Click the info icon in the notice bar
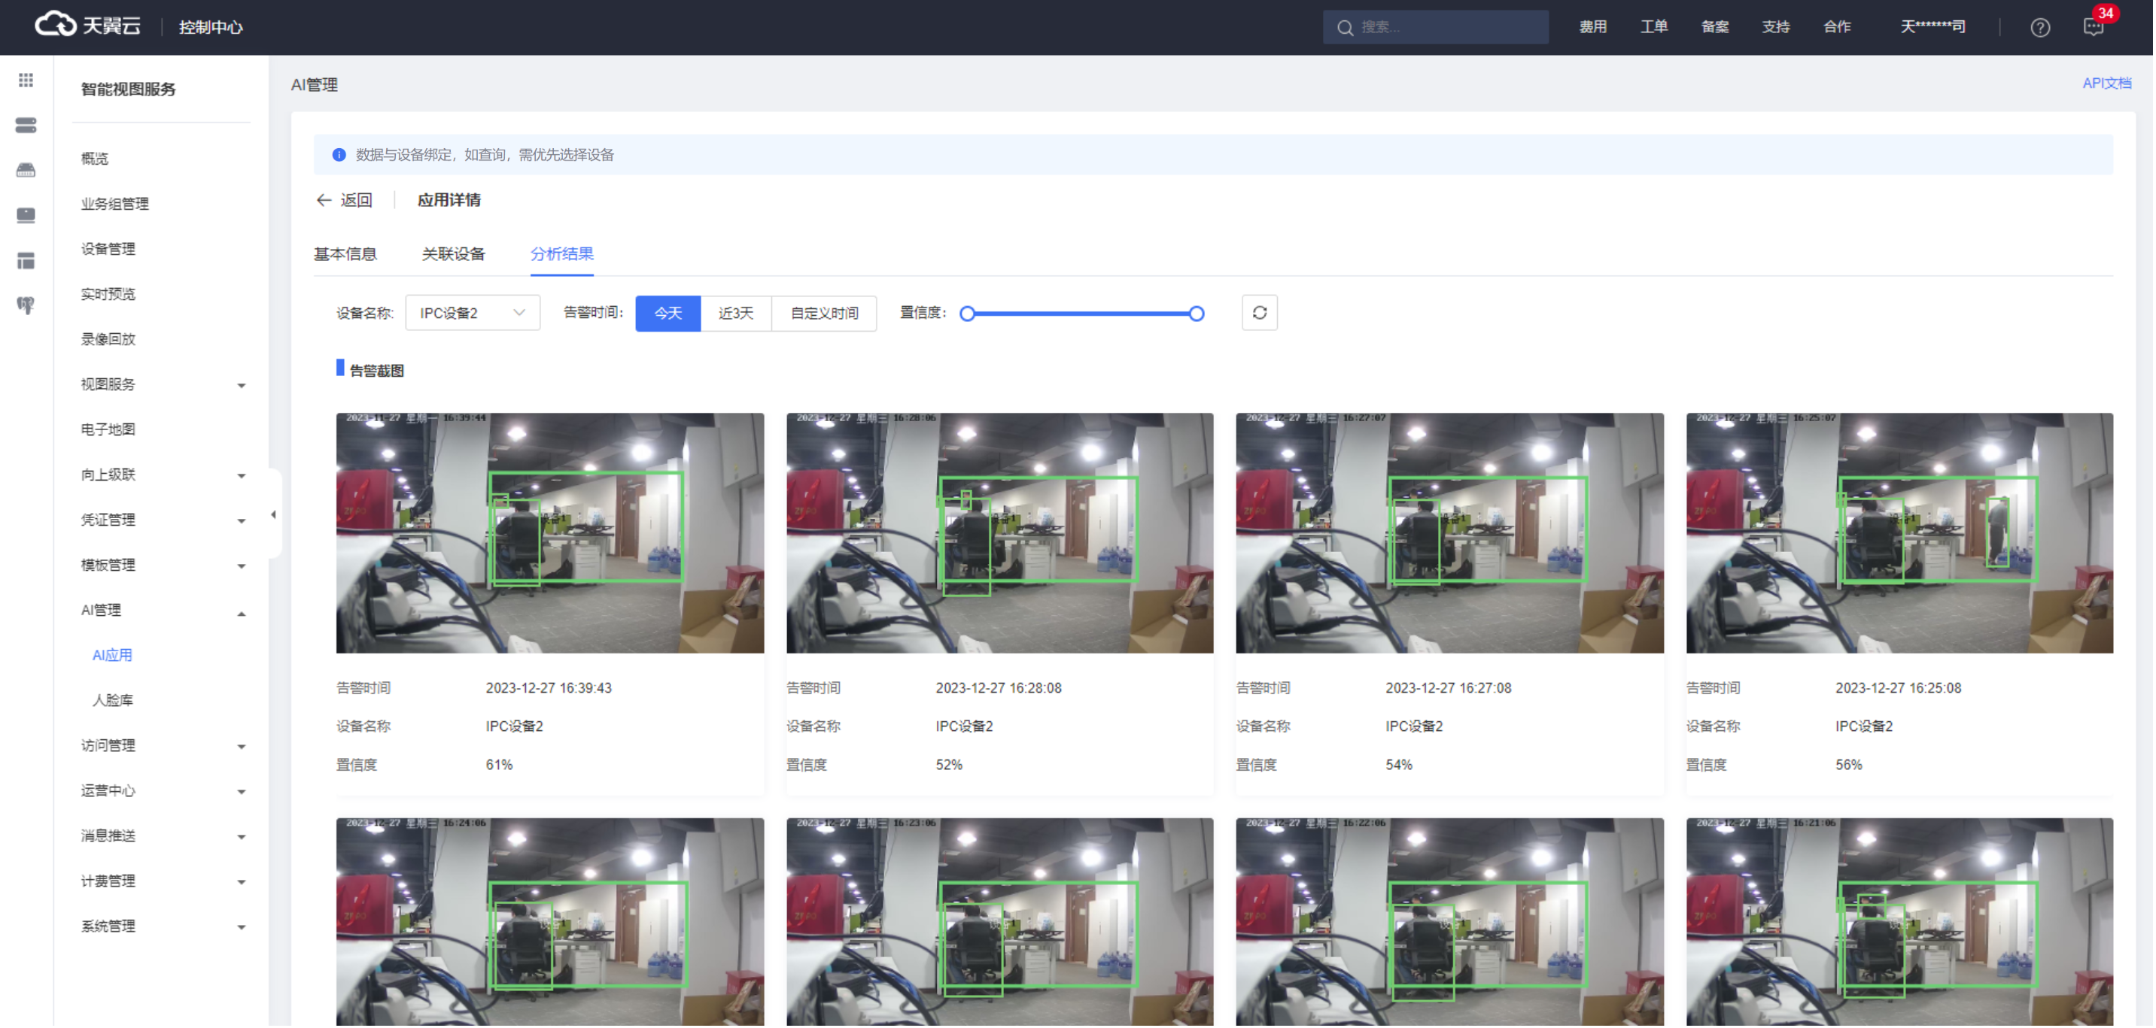Screen dimensions: 2156x1028 pos(339,156)
